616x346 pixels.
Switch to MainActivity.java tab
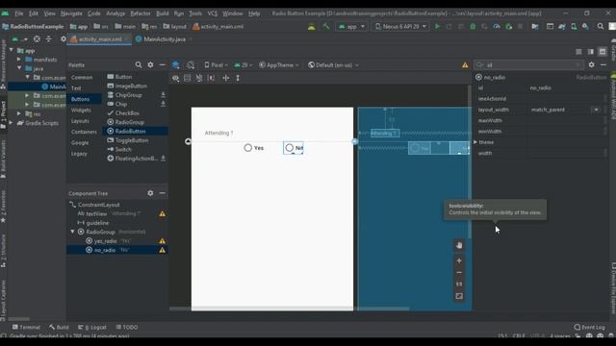(164, 39)
